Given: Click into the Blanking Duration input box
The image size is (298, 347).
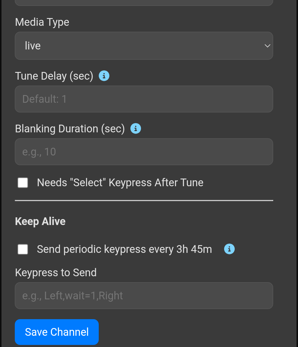Looking at the screenshot, I should 144,152.
